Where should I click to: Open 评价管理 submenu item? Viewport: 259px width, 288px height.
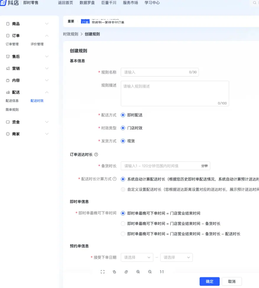tap(37, 44)
